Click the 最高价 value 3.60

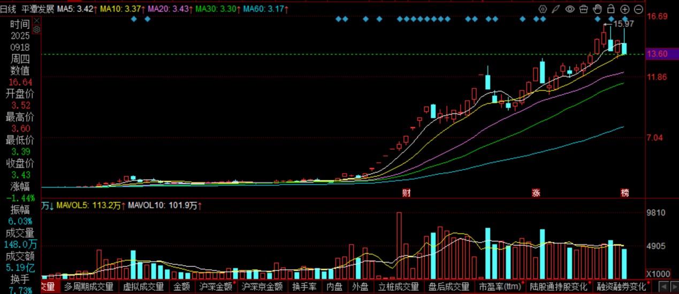[20, 128]
